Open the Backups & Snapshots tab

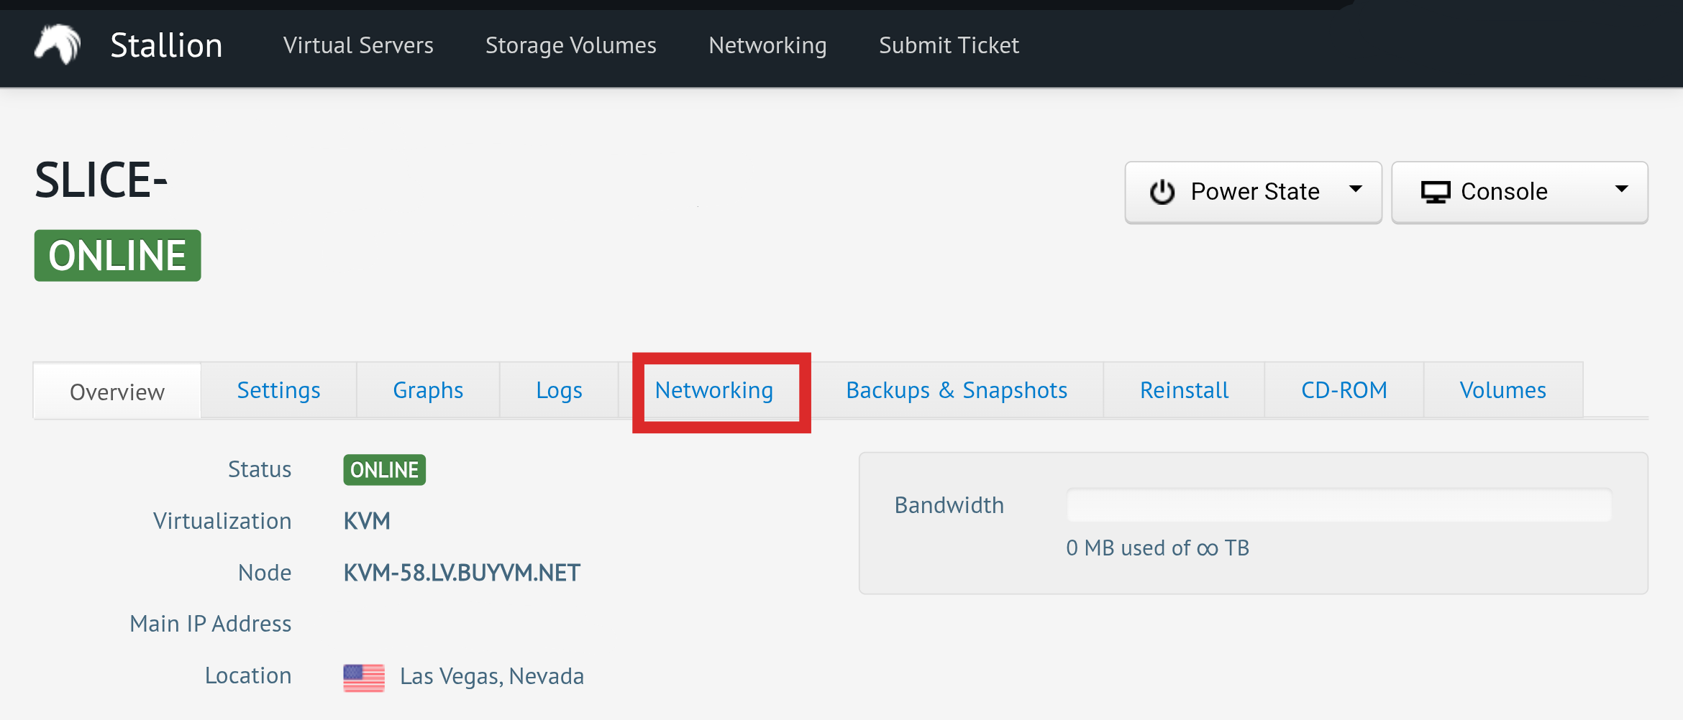pos(957,390)
